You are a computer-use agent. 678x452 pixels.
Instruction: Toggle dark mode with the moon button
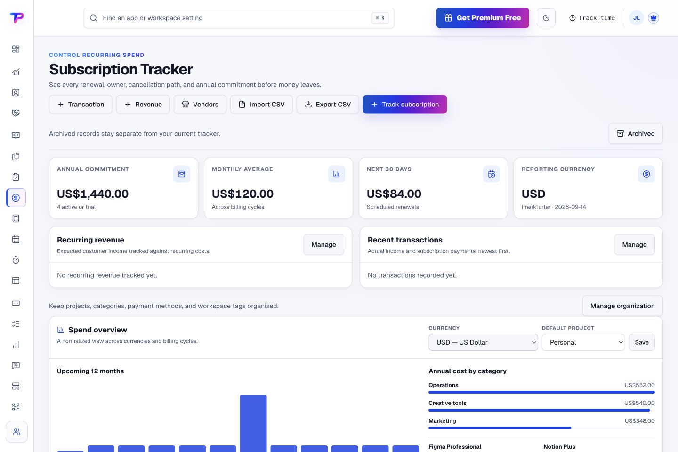546,18
